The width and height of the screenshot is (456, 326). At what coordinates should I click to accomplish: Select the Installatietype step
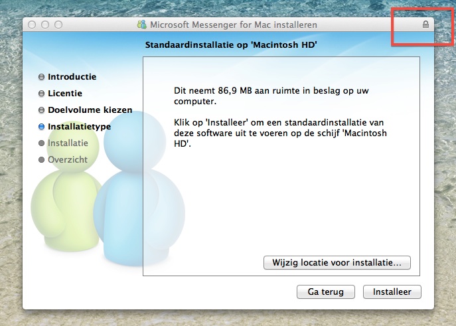pyautogui.click(x=79, y=127)
